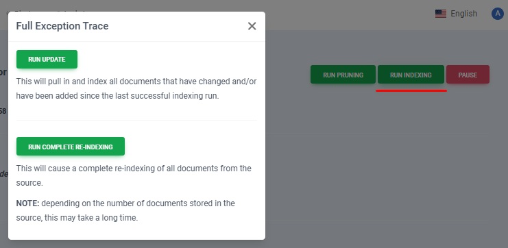Hit the red PAUSE button
The height and width of the screenshot is (248, 508).
(x=468, y=75)
